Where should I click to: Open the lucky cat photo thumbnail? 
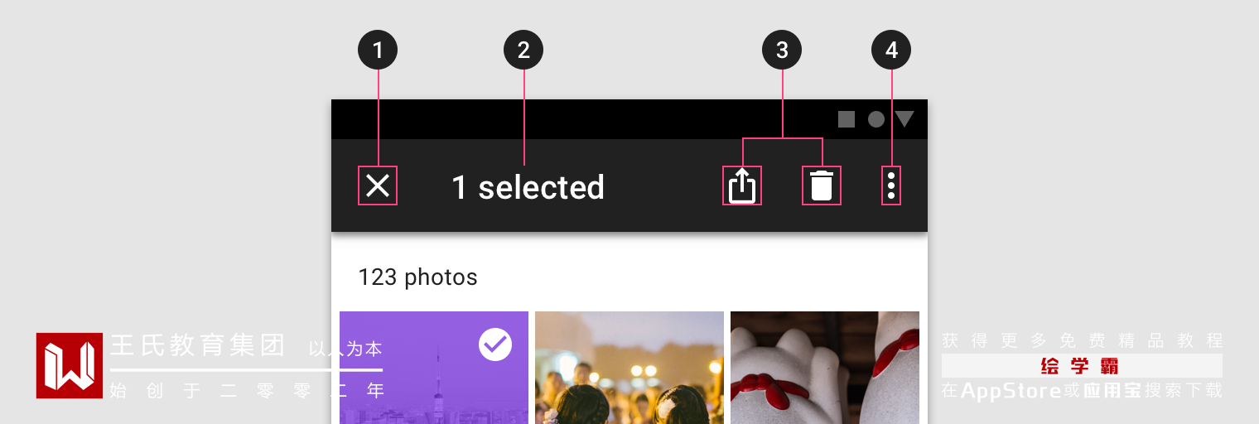(825, 368)
